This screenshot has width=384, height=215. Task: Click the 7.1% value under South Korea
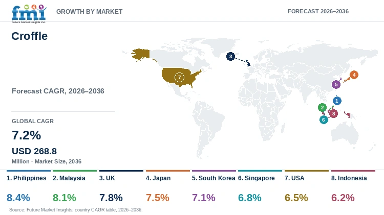[204, 198]
